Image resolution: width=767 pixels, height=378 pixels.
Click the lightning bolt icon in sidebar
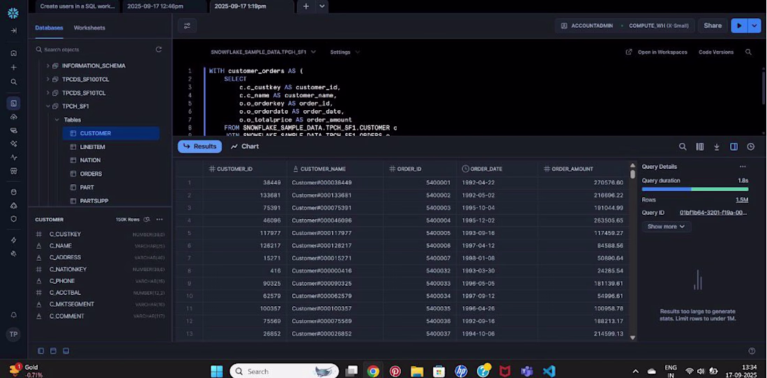[x=14, y=240]
